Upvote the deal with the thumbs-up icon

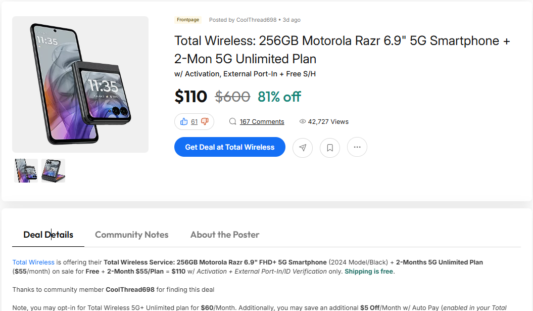(185, 121)
